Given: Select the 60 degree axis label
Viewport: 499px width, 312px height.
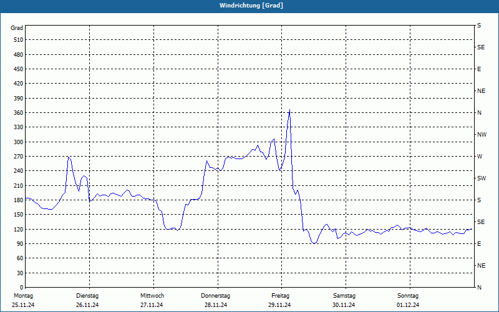Looking at the screenshot, I should pyautogui.click(x=20, y=258).
